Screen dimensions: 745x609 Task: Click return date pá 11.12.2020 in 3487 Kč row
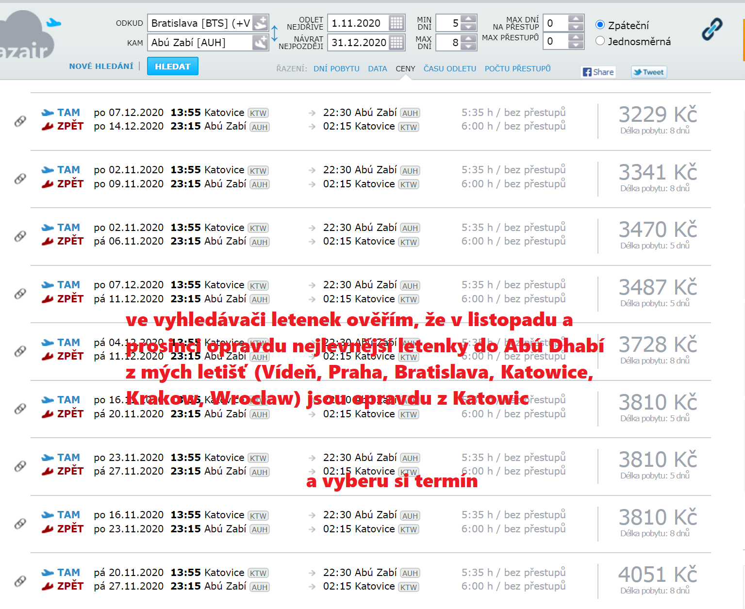129,299
